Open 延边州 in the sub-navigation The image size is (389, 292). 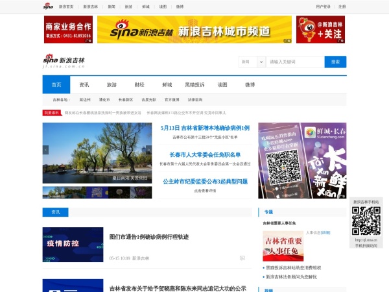(x=85, y=100)
